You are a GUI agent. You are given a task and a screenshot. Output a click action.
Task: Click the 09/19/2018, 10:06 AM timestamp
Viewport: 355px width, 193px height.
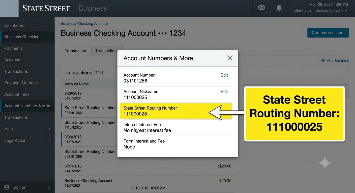[148, 188]
